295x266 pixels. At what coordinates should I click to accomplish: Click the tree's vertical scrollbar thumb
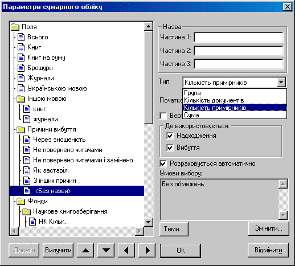[x=149, y=77]
